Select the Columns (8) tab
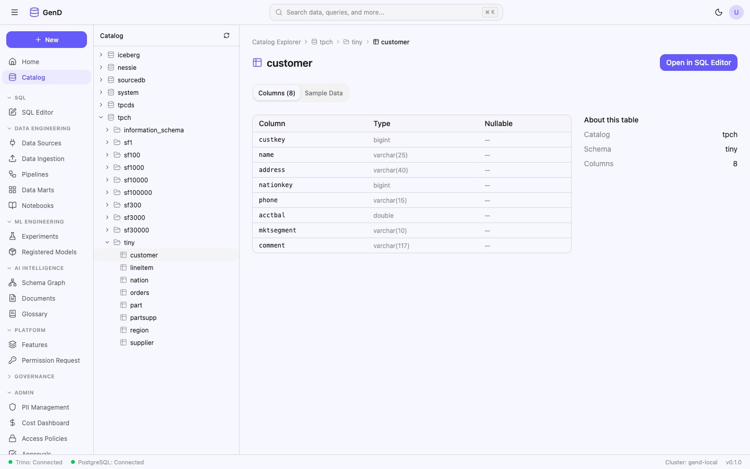 tap(277, 93)
